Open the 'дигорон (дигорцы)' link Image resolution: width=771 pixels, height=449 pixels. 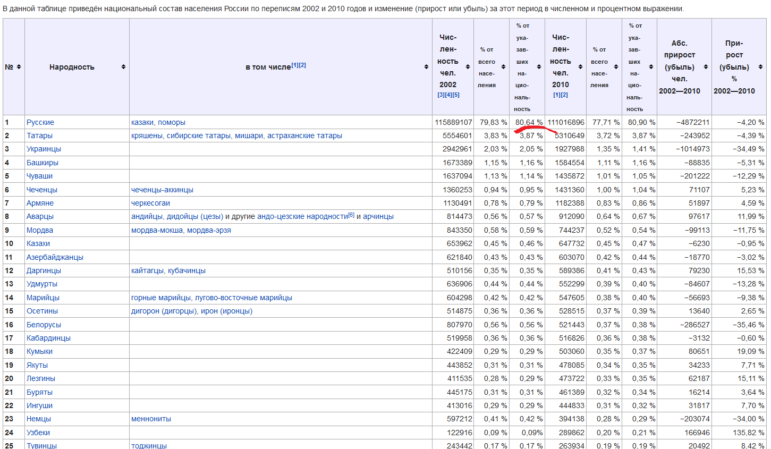click(x=164, y=311)
